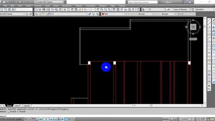
Task: Click the TOP face of the ViewCube
Action: click(193, 27)
